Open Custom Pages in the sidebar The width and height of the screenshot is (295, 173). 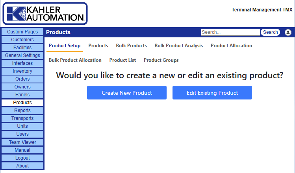point(22,32)
